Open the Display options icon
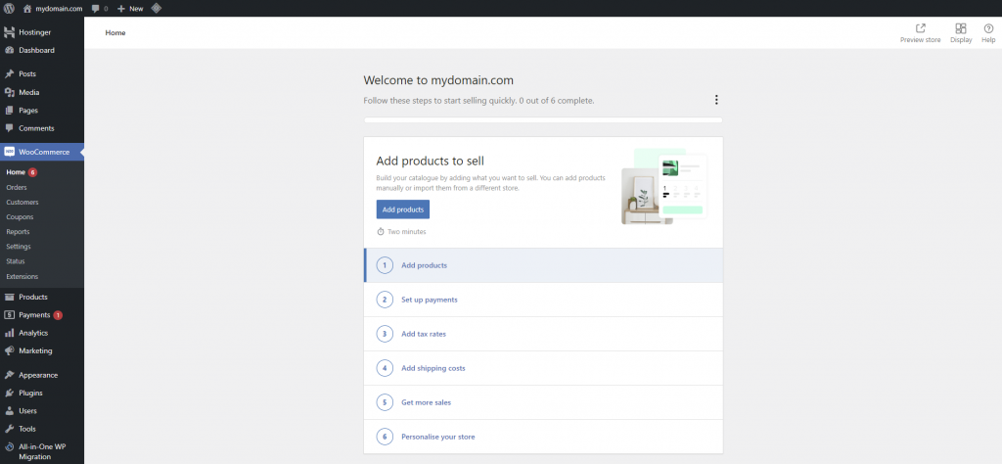Viewport: 1002px width, 464px height. 961,29
